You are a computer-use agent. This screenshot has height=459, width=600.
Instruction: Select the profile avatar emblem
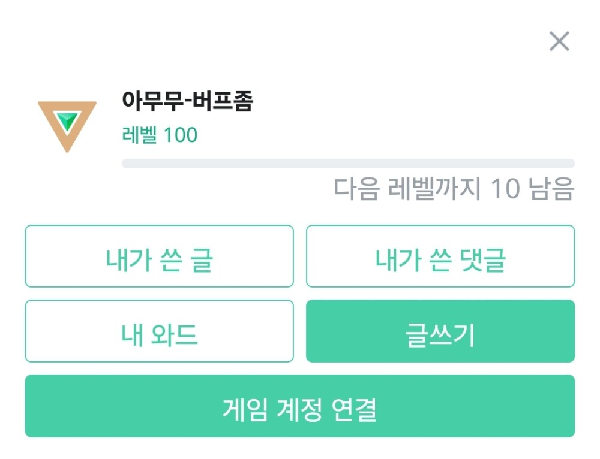67,124
